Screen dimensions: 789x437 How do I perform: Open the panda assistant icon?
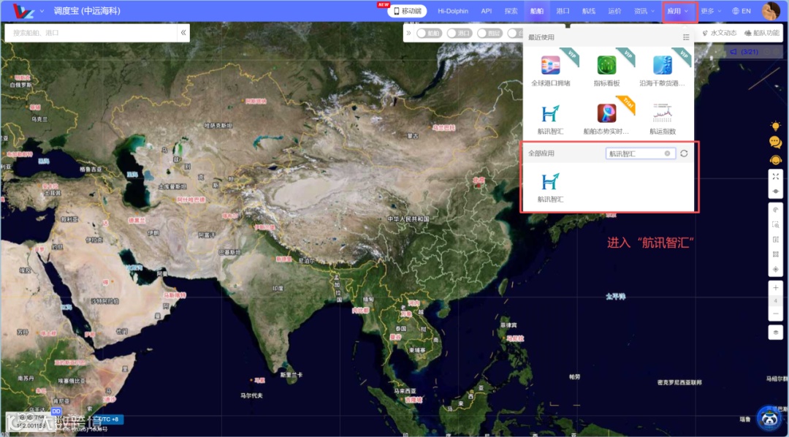pyautogui.click(x=769, y=418)
